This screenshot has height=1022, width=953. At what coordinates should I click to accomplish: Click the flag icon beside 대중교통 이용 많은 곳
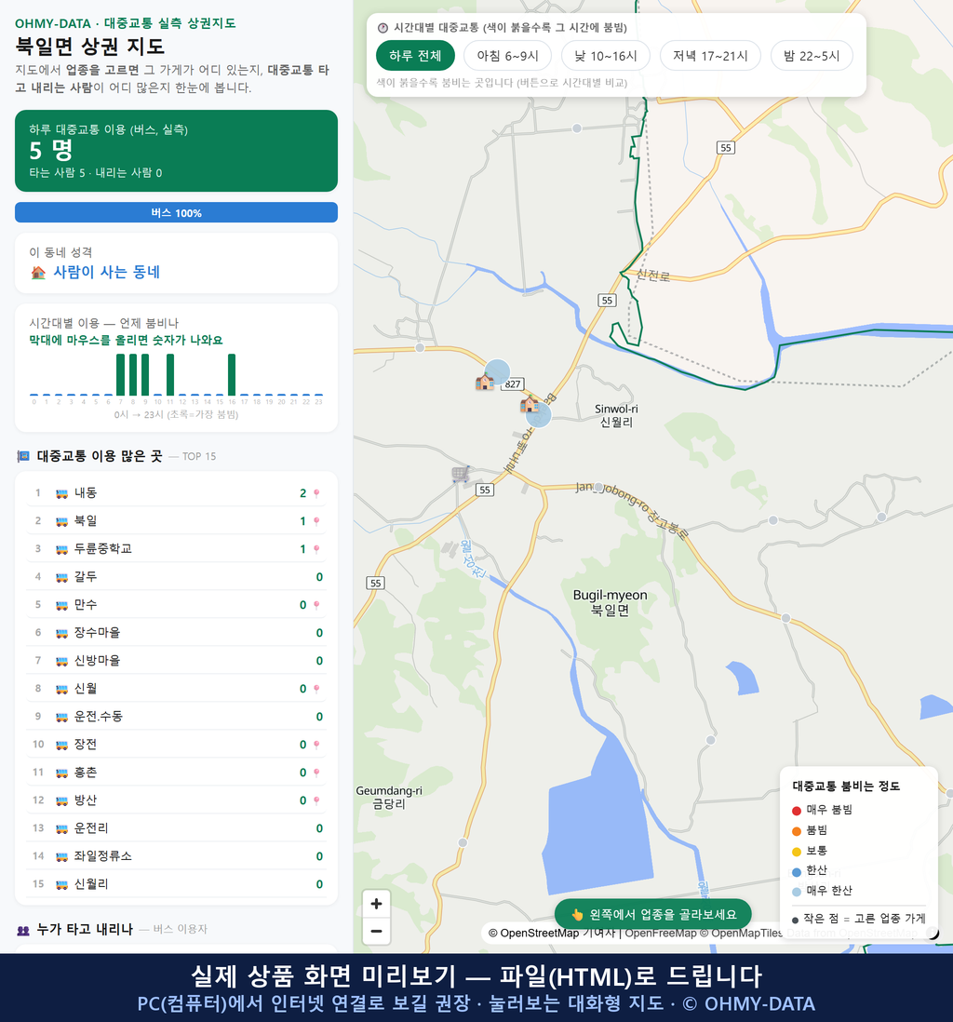tap(23, 456)
